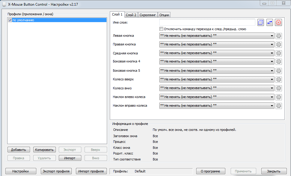Toggle the 'по умолчанию' profile checkbox
This screenshot has width=291, height=176.
click(10, 20)
